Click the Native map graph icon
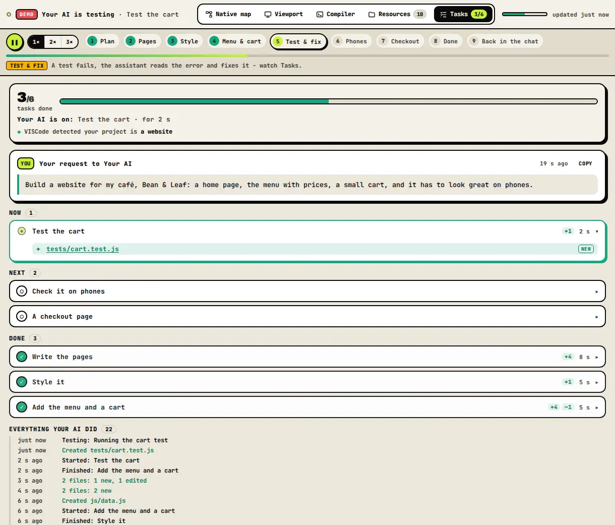This screenshot has height=525, width=615. pos(209,14)
